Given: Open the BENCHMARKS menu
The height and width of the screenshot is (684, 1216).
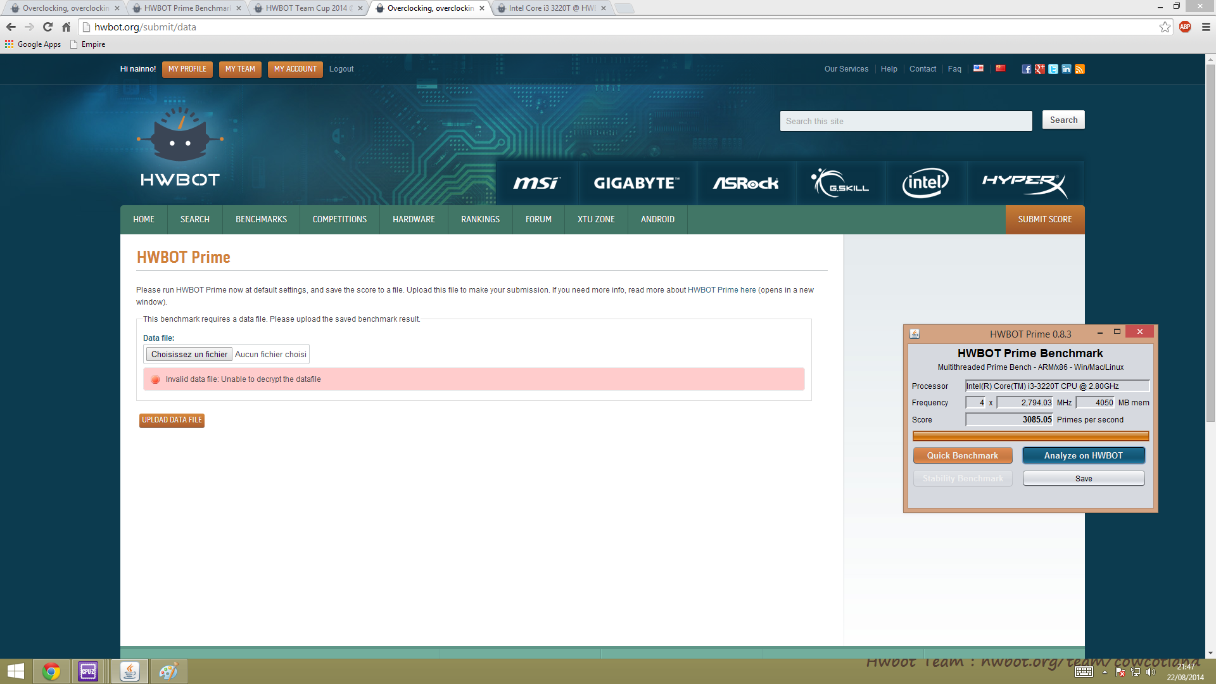Looking at the screenshot, I should pos(261,219).
